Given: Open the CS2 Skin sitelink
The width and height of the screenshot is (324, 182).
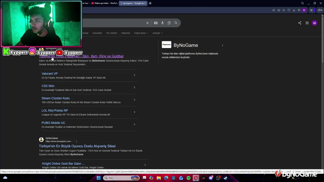Looking at the screenshot, I should (48, 86).
